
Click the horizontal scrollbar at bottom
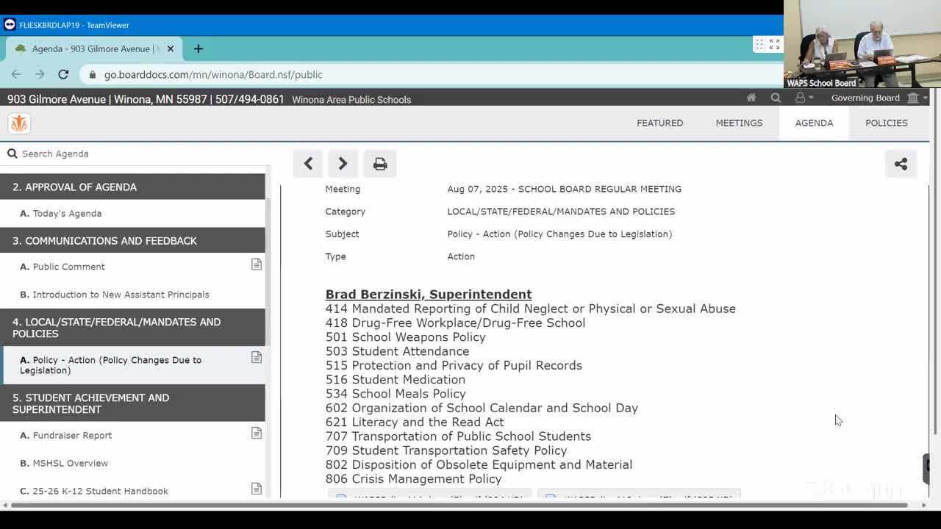[x=459, y=505]
